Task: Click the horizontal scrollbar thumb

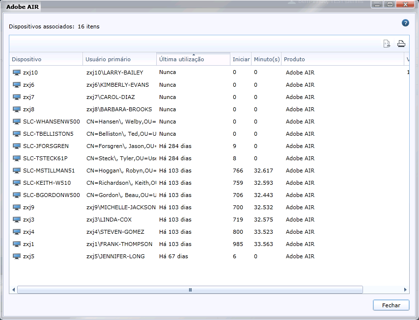Action: coord(190,290)
